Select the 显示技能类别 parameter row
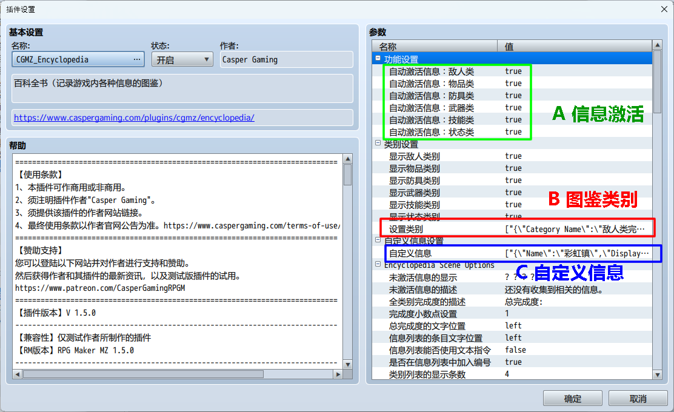The width and height of the screenshot is (674, 412). (x=512, y=205)
